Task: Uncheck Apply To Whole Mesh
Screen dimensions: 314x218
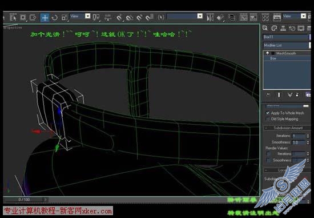Action: pos(267,113)
